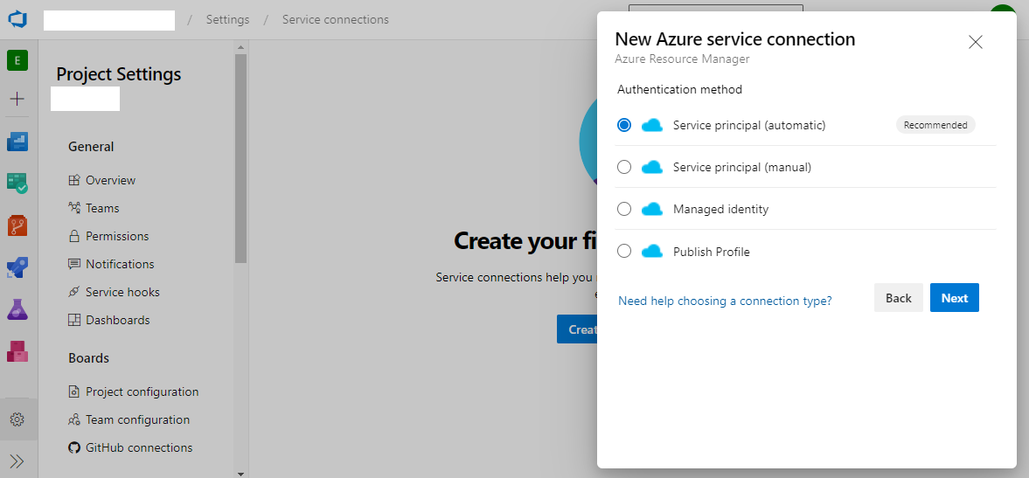Open Azure Artifacts package icon
1029x478 pixels.
click(17, 350)
